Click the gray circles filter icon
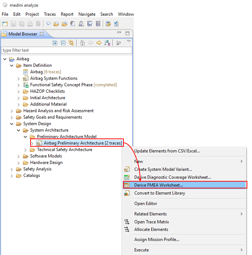Screen dimensions: 252x255 point(118,43)
